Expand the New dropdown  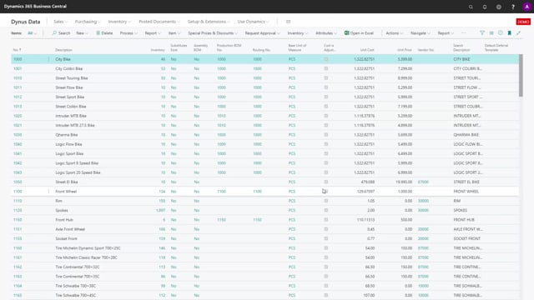pos(82,33)
